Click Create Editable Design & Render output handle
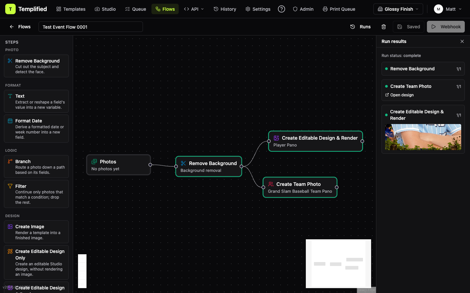This screenshot has width=470, height=293. [x=362, y=141]
